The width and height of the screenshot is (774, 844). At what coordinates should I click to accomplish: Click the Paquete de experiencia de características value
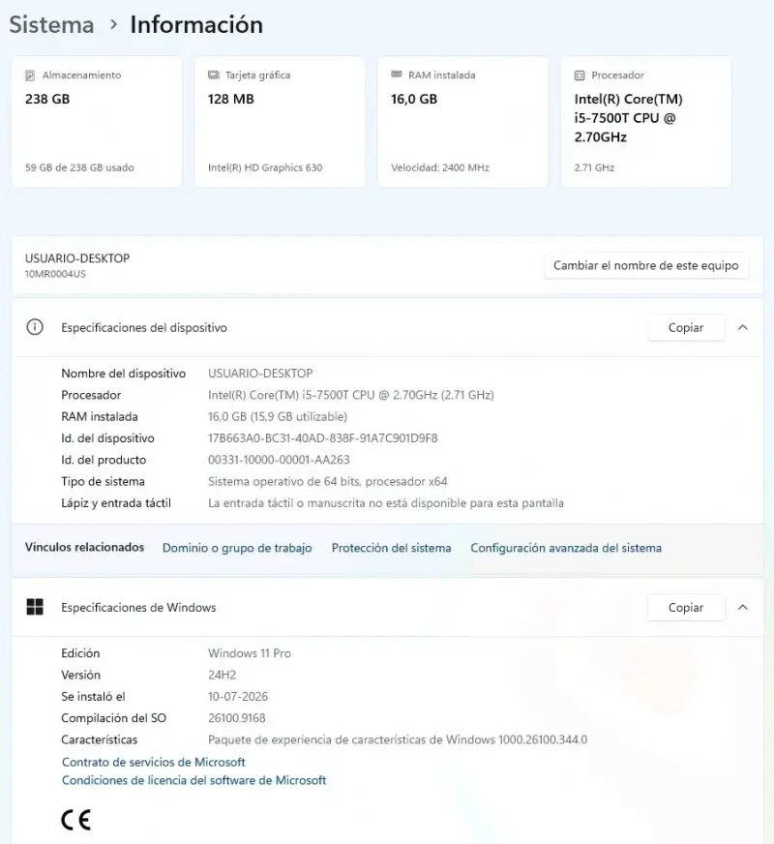(x=398, y=739)
